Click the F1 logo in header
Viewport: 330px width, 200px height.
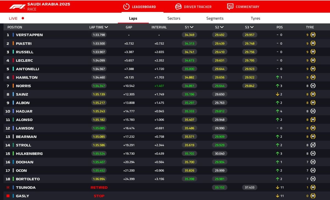(x=17, y=7)
